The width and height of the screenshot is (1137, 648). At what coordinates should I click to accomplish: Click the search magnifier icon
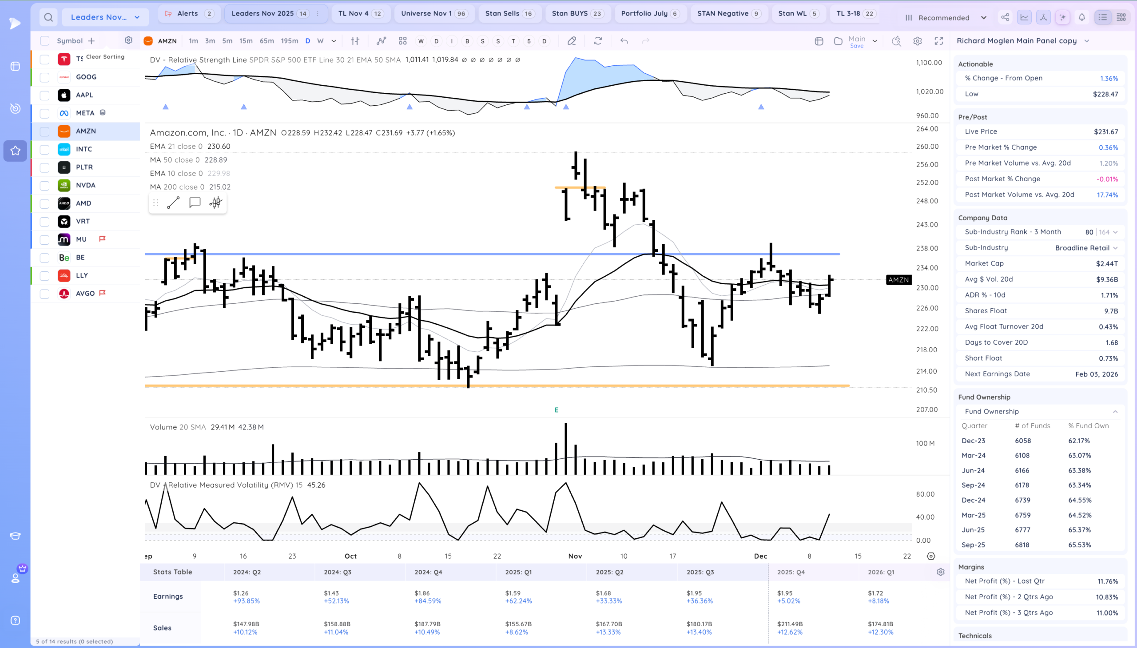click(x=48, y=17)
